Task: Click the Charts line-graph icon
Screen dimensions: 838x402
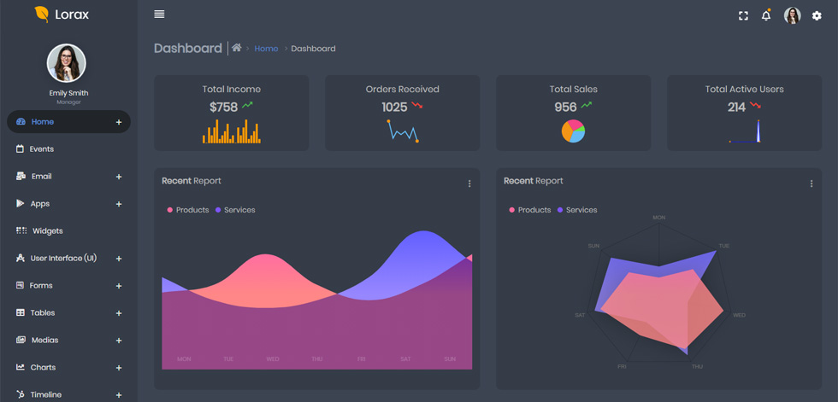Action: (x=21, y=367)
